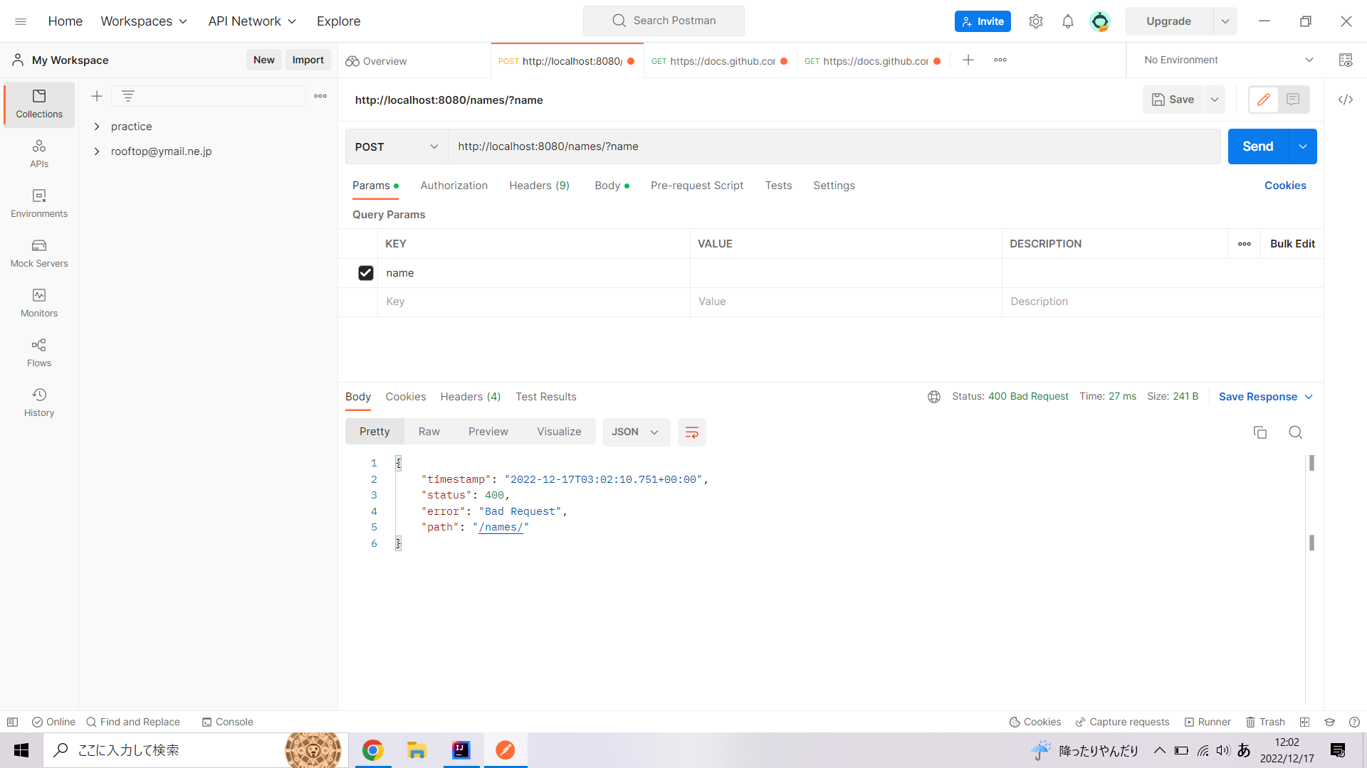
Task: Open the Pre-request Script tab
Action: click(x=696, y=186)
